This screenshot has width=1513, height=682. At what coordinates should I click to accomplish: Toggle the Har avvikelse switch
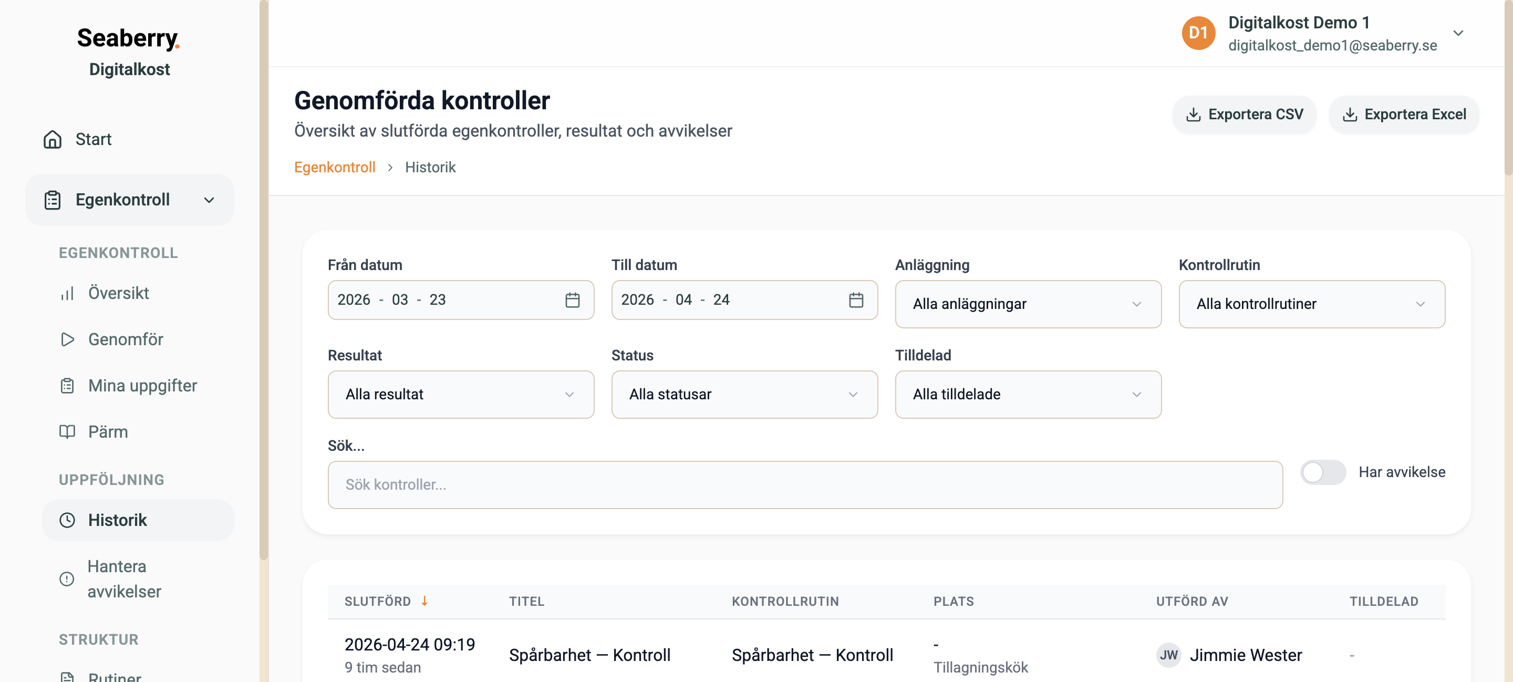[1323, 472]
